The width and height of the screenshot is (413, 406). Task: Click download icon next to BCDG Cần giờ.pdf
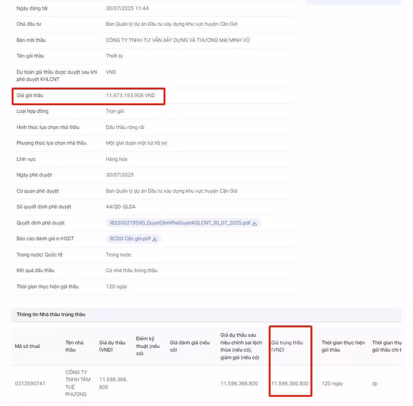point(155,238)
